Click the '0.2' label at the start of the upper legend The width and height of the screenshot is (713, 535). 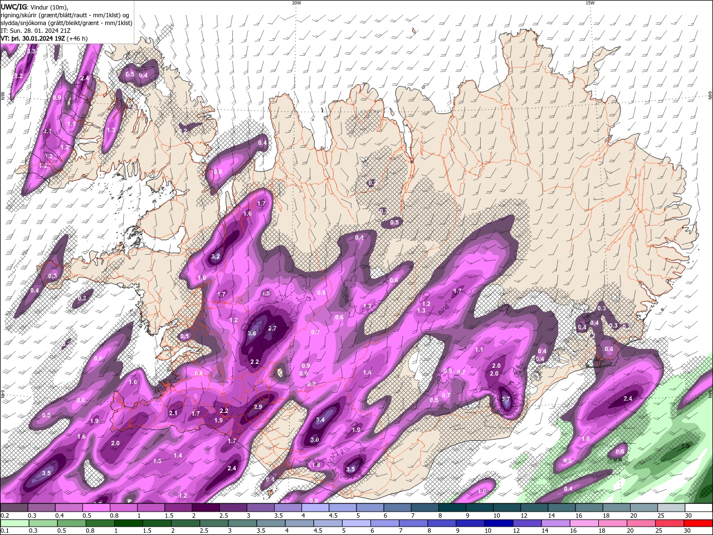tap(4, 515)
